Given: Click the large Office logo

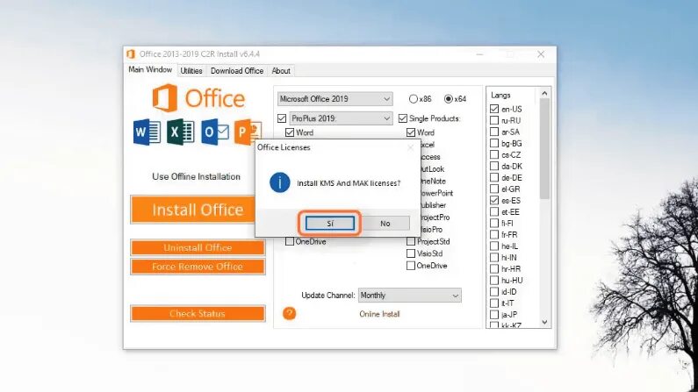Looking at the screenshot, I should click(198, 98).
